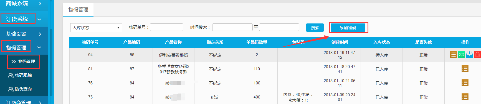Click the creation time 2018-01-18 20:47:41

340,69
